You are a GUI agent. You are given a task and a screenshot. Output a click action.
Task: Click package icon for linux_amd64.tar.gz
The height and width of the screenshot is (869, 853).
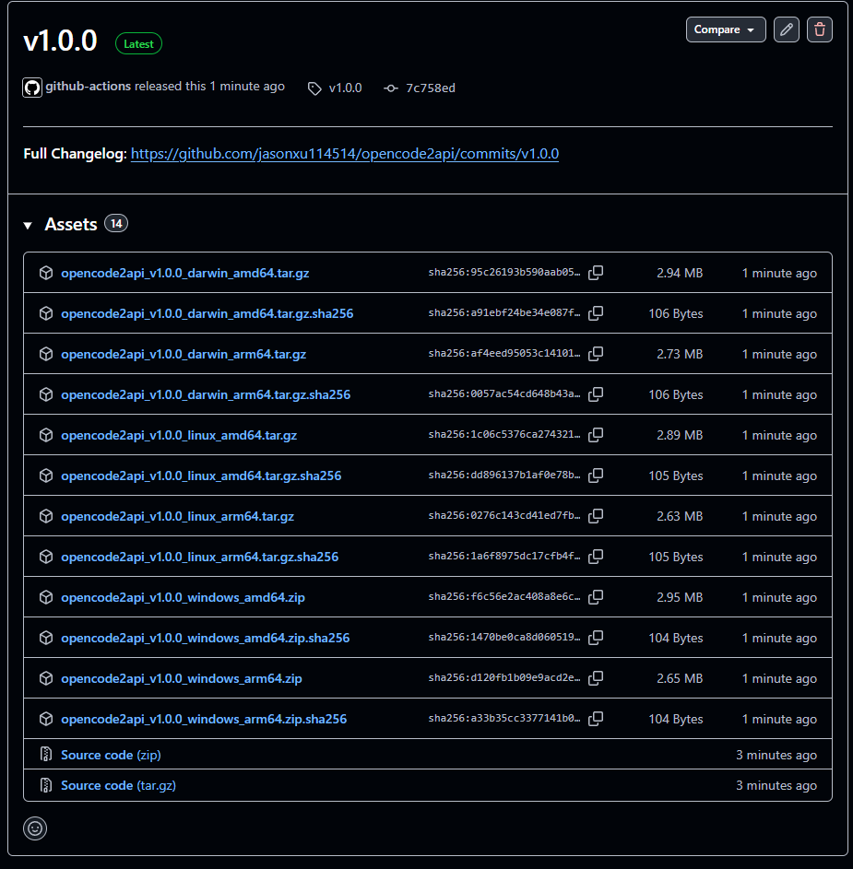point(46,435)
